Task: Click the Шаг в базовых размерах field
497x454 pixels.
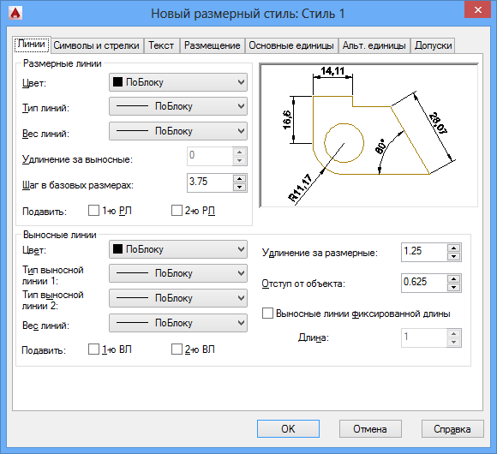Action: [210, 182]
